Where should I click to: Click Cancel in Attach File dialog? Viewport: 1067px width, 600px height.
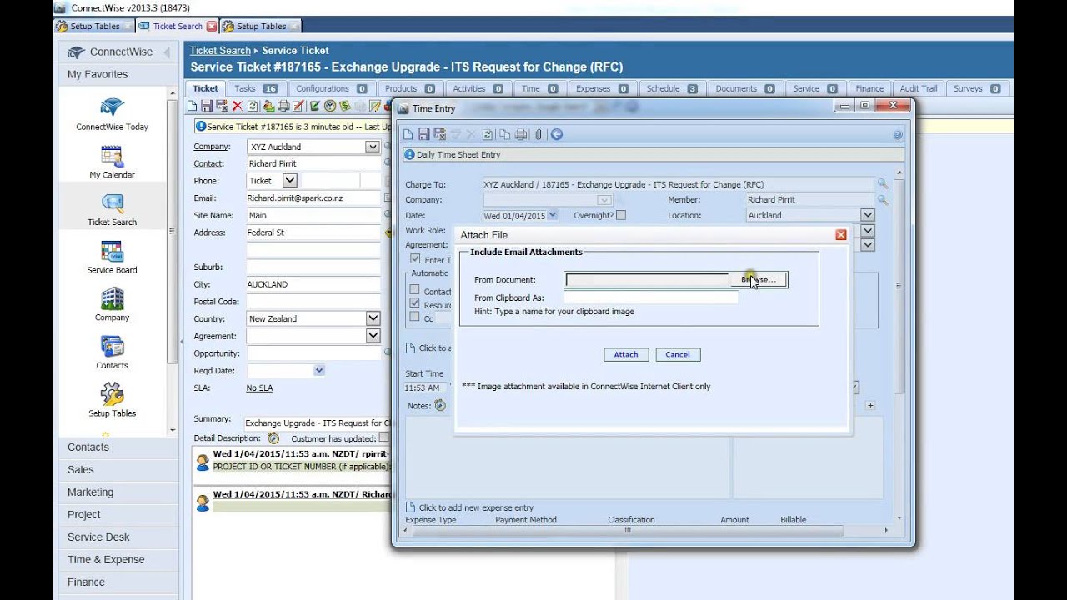[x=678, y=354]
